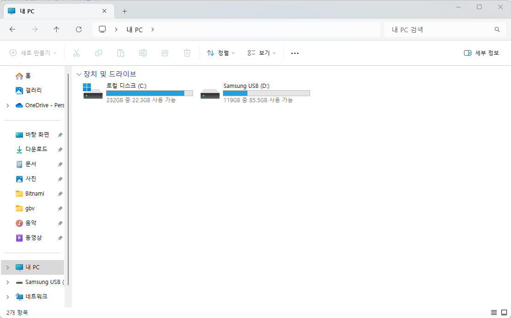Click the copy icon in toolbar

tap(99, 53)
